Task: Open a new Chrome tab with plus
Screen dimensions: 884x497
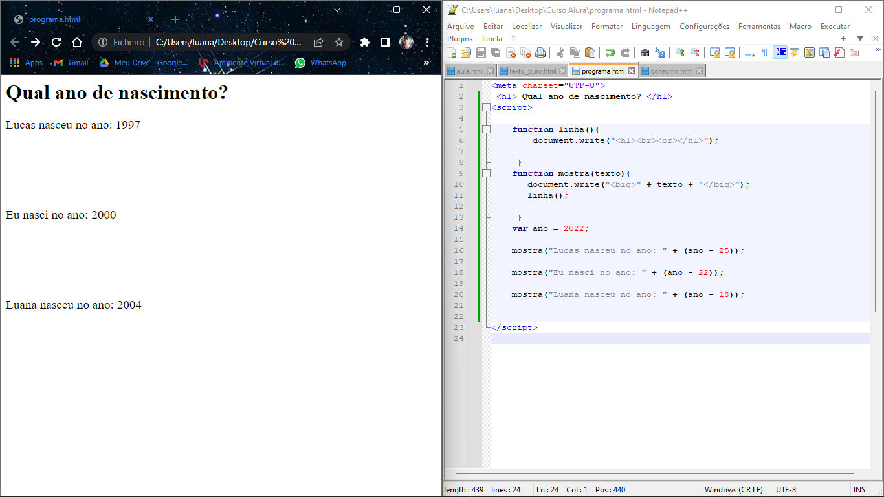Action: [175, 19]
